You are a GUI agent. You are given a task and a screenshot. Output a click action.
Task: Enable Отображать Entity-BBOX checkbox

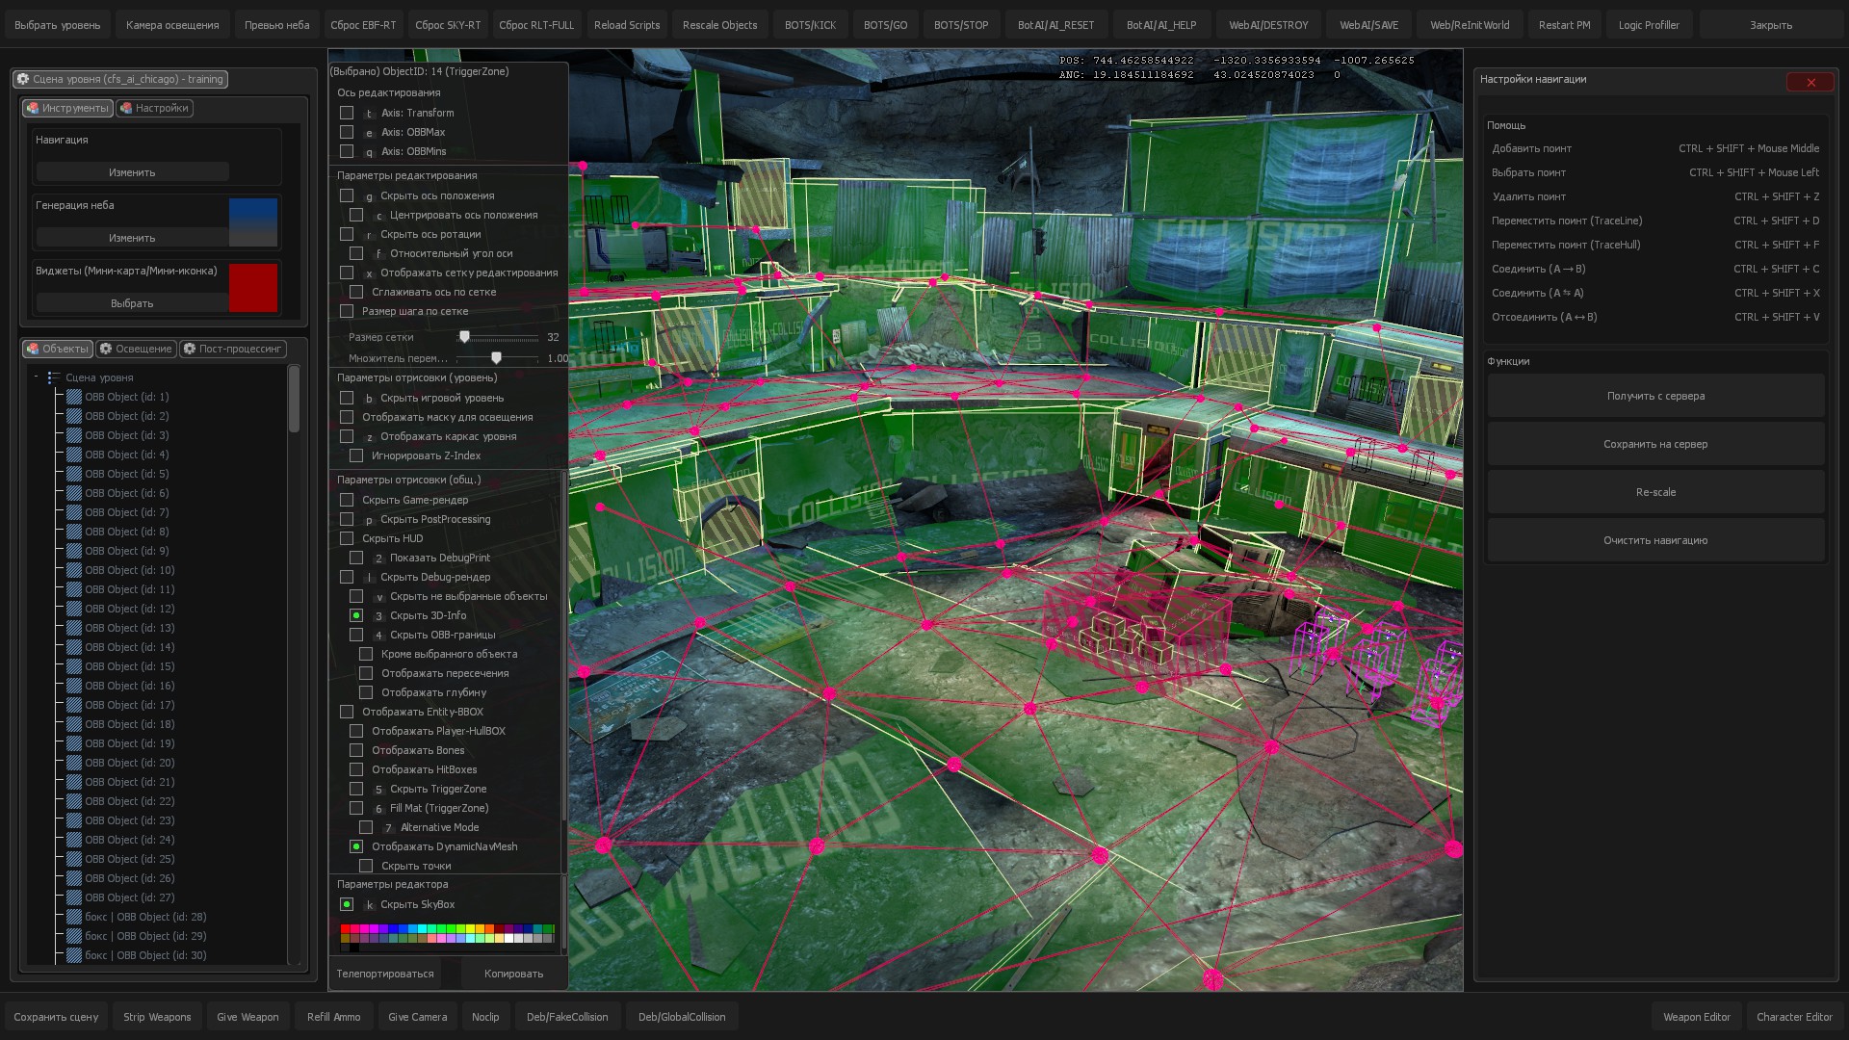pos(347,712)
